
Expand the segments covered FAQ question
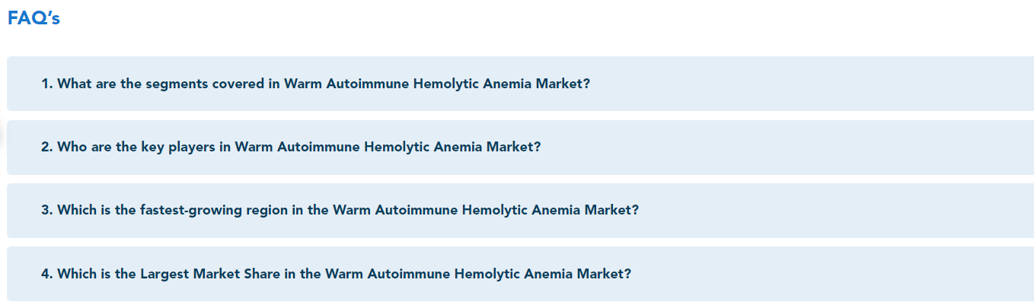(521, 84)
